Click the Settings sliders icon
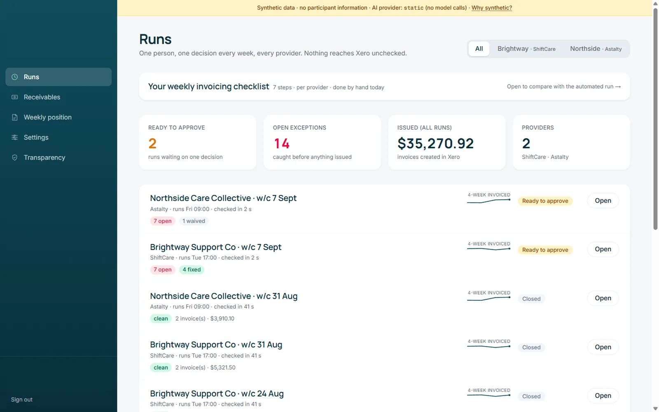Screen dimensions: 659x412 [x=15, y=138]
